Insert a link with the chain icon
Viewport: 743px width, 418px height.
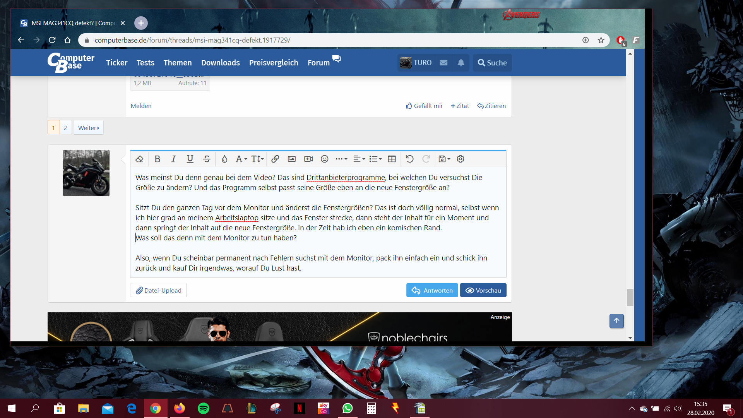(x=275, y=159)
